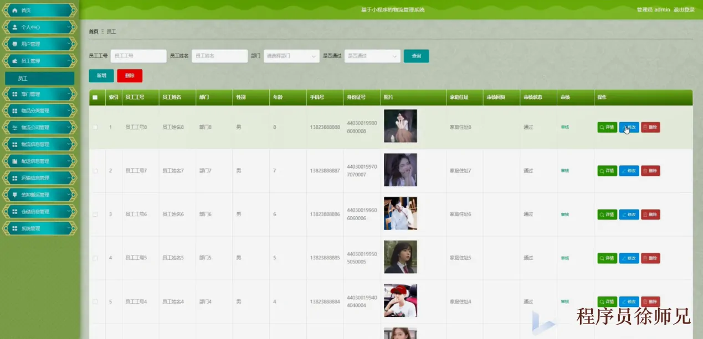The width and height of the screenshot is (703, 339).
Task: Click the home icon beside 首页 in sidebar
Action: click(15, 11)
